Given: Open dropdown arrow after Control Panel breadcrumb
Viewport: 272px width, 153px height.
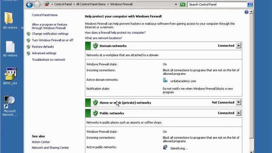Looking at the screenshot, I should pyautogui.click(x=74, y=4).
